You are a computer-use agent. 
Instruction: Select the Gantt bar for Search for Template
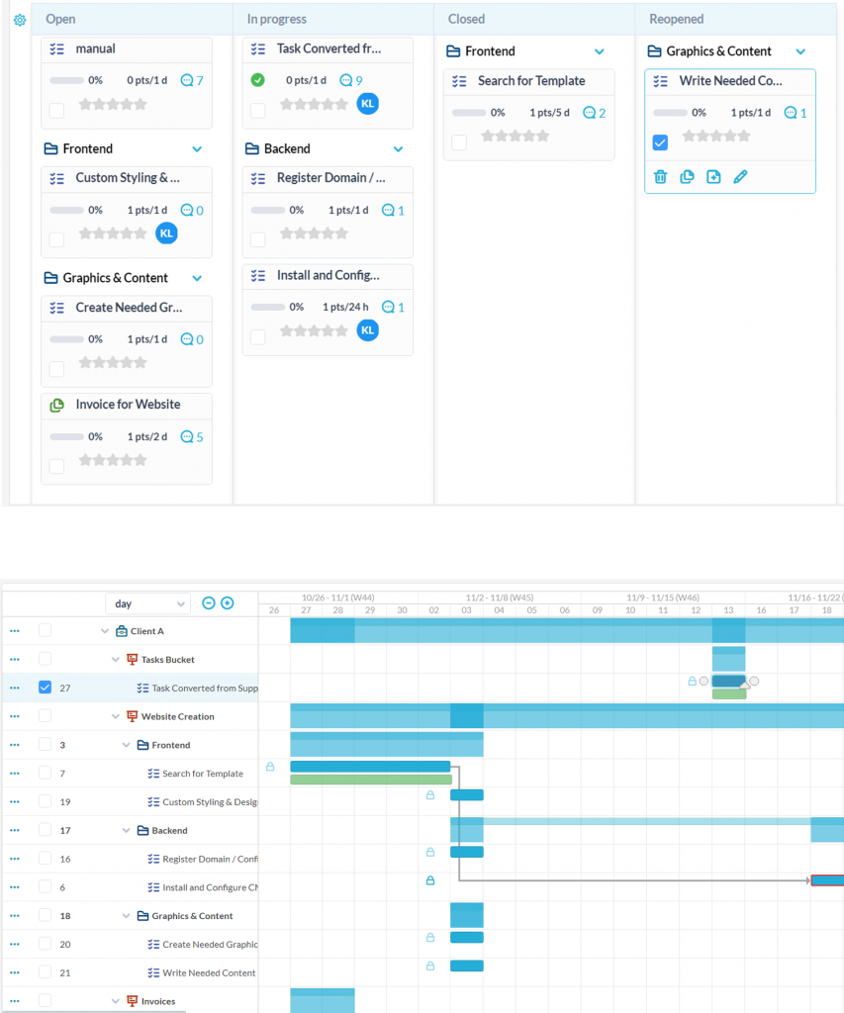[x=371, y=766]
